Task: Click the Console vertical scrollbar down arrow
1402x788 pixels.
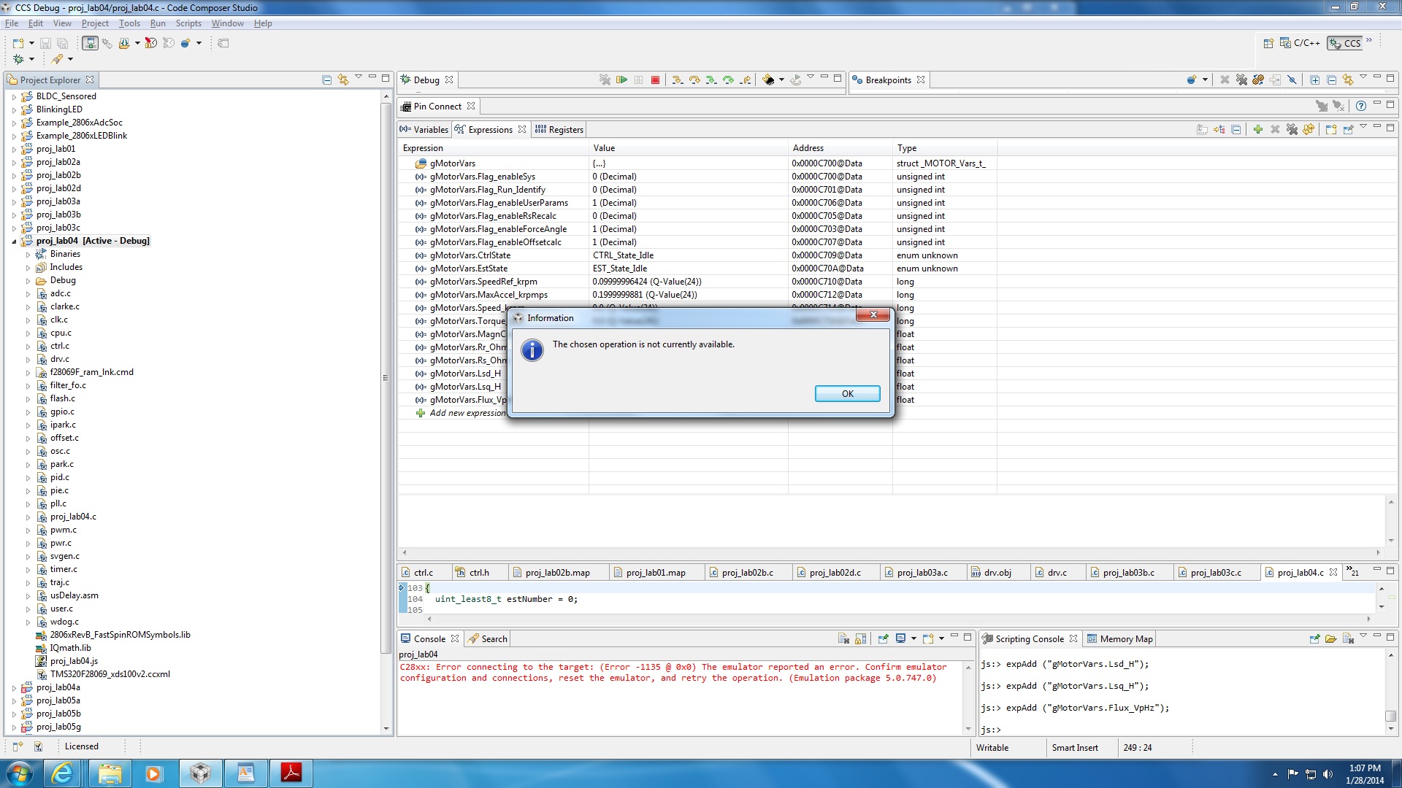Action: [x=968, y=729]
